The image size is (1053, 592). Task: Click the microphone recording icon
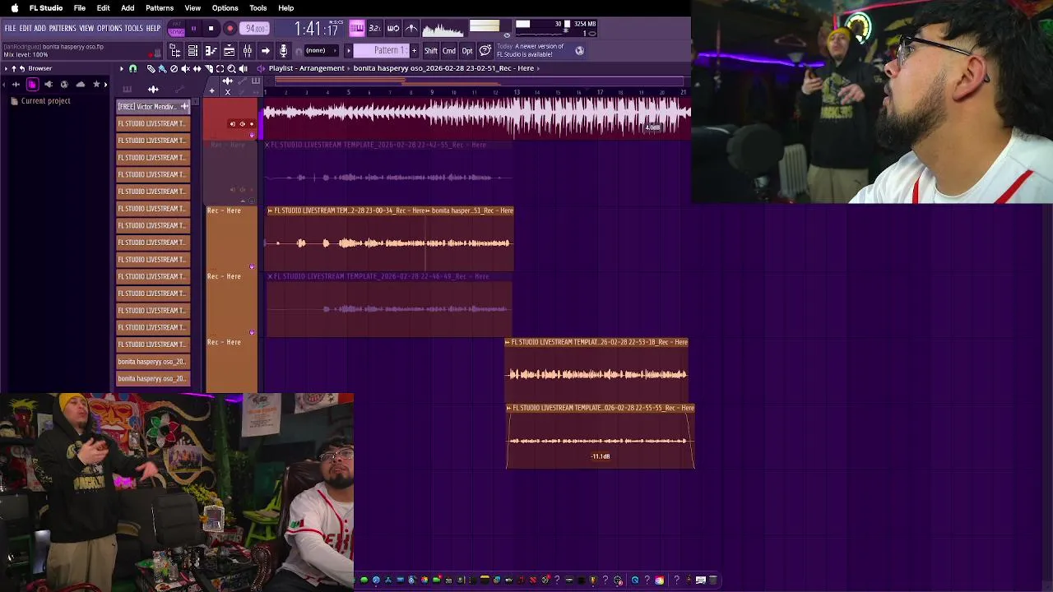click(x=283, y=51)
